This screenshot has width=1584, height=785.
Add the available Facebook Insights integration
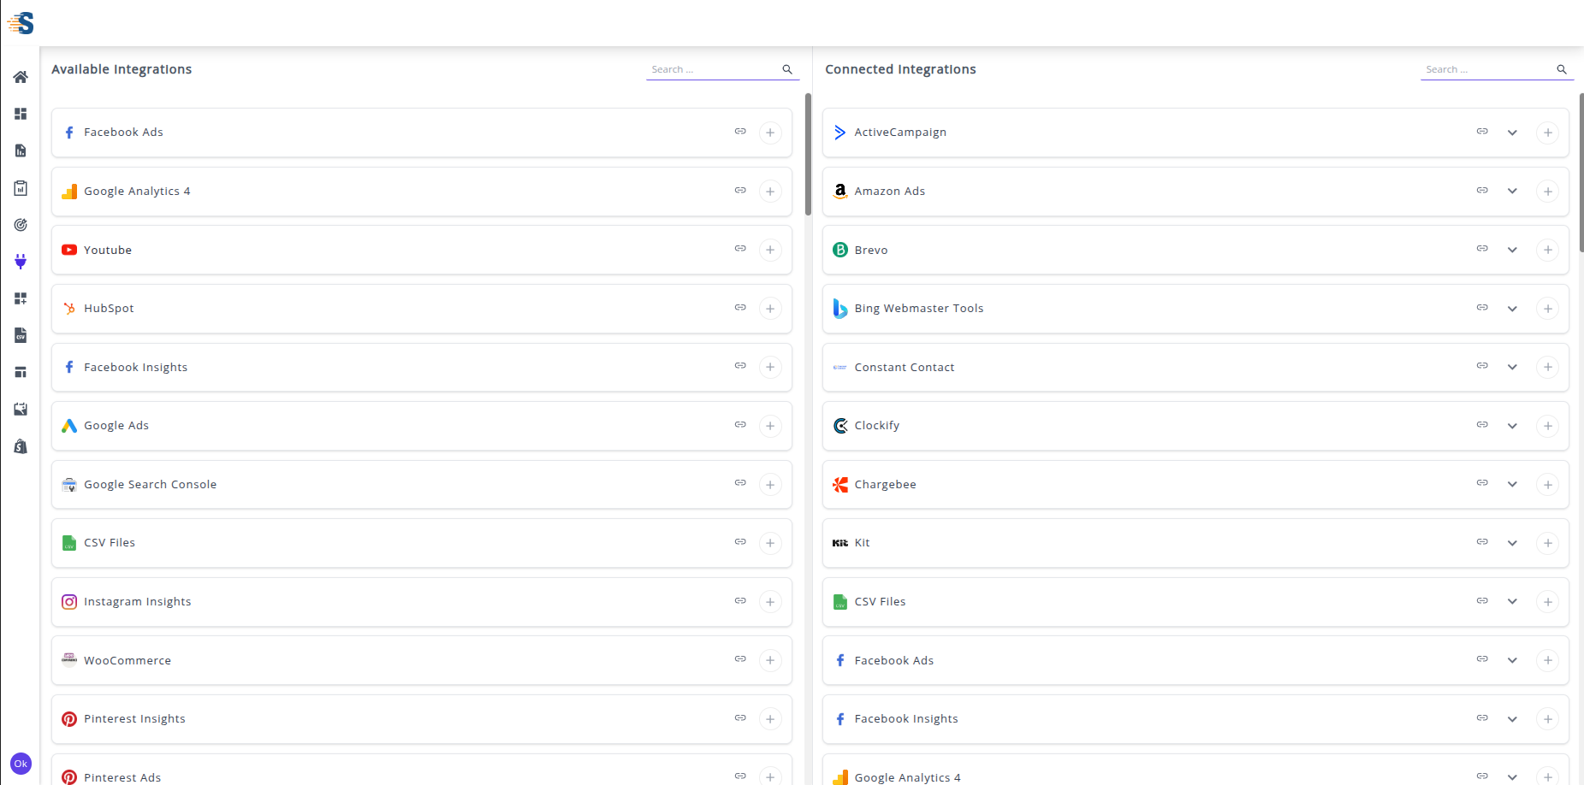770,368
